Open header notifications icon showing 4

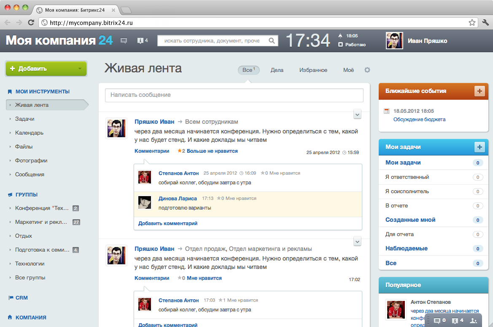tap(143, 40)
